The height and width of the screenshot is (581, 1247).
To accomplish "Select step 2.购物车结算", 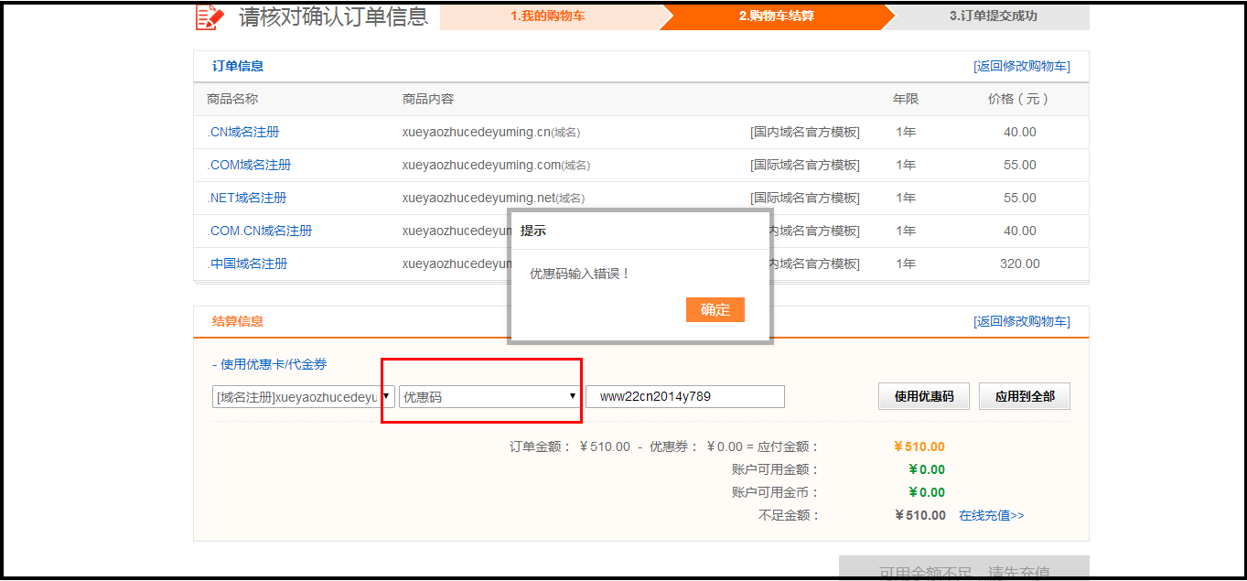I will pyautogui.click(x=776, y=16).
